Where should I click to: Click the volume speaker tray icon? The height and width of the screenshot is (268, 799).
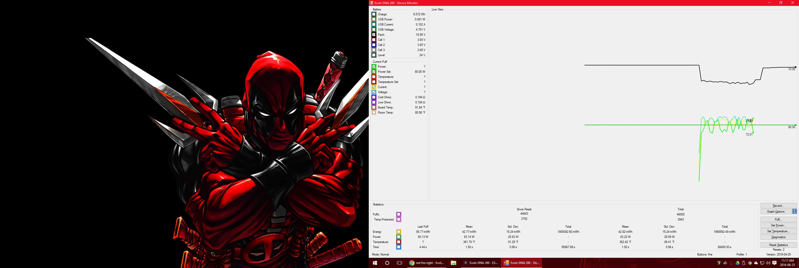click(x=768, y=263)
